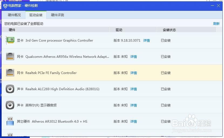
Task: Select Atheros AR3012 Bluetooth 4.0 + HS text
Action: click(60, 122)
